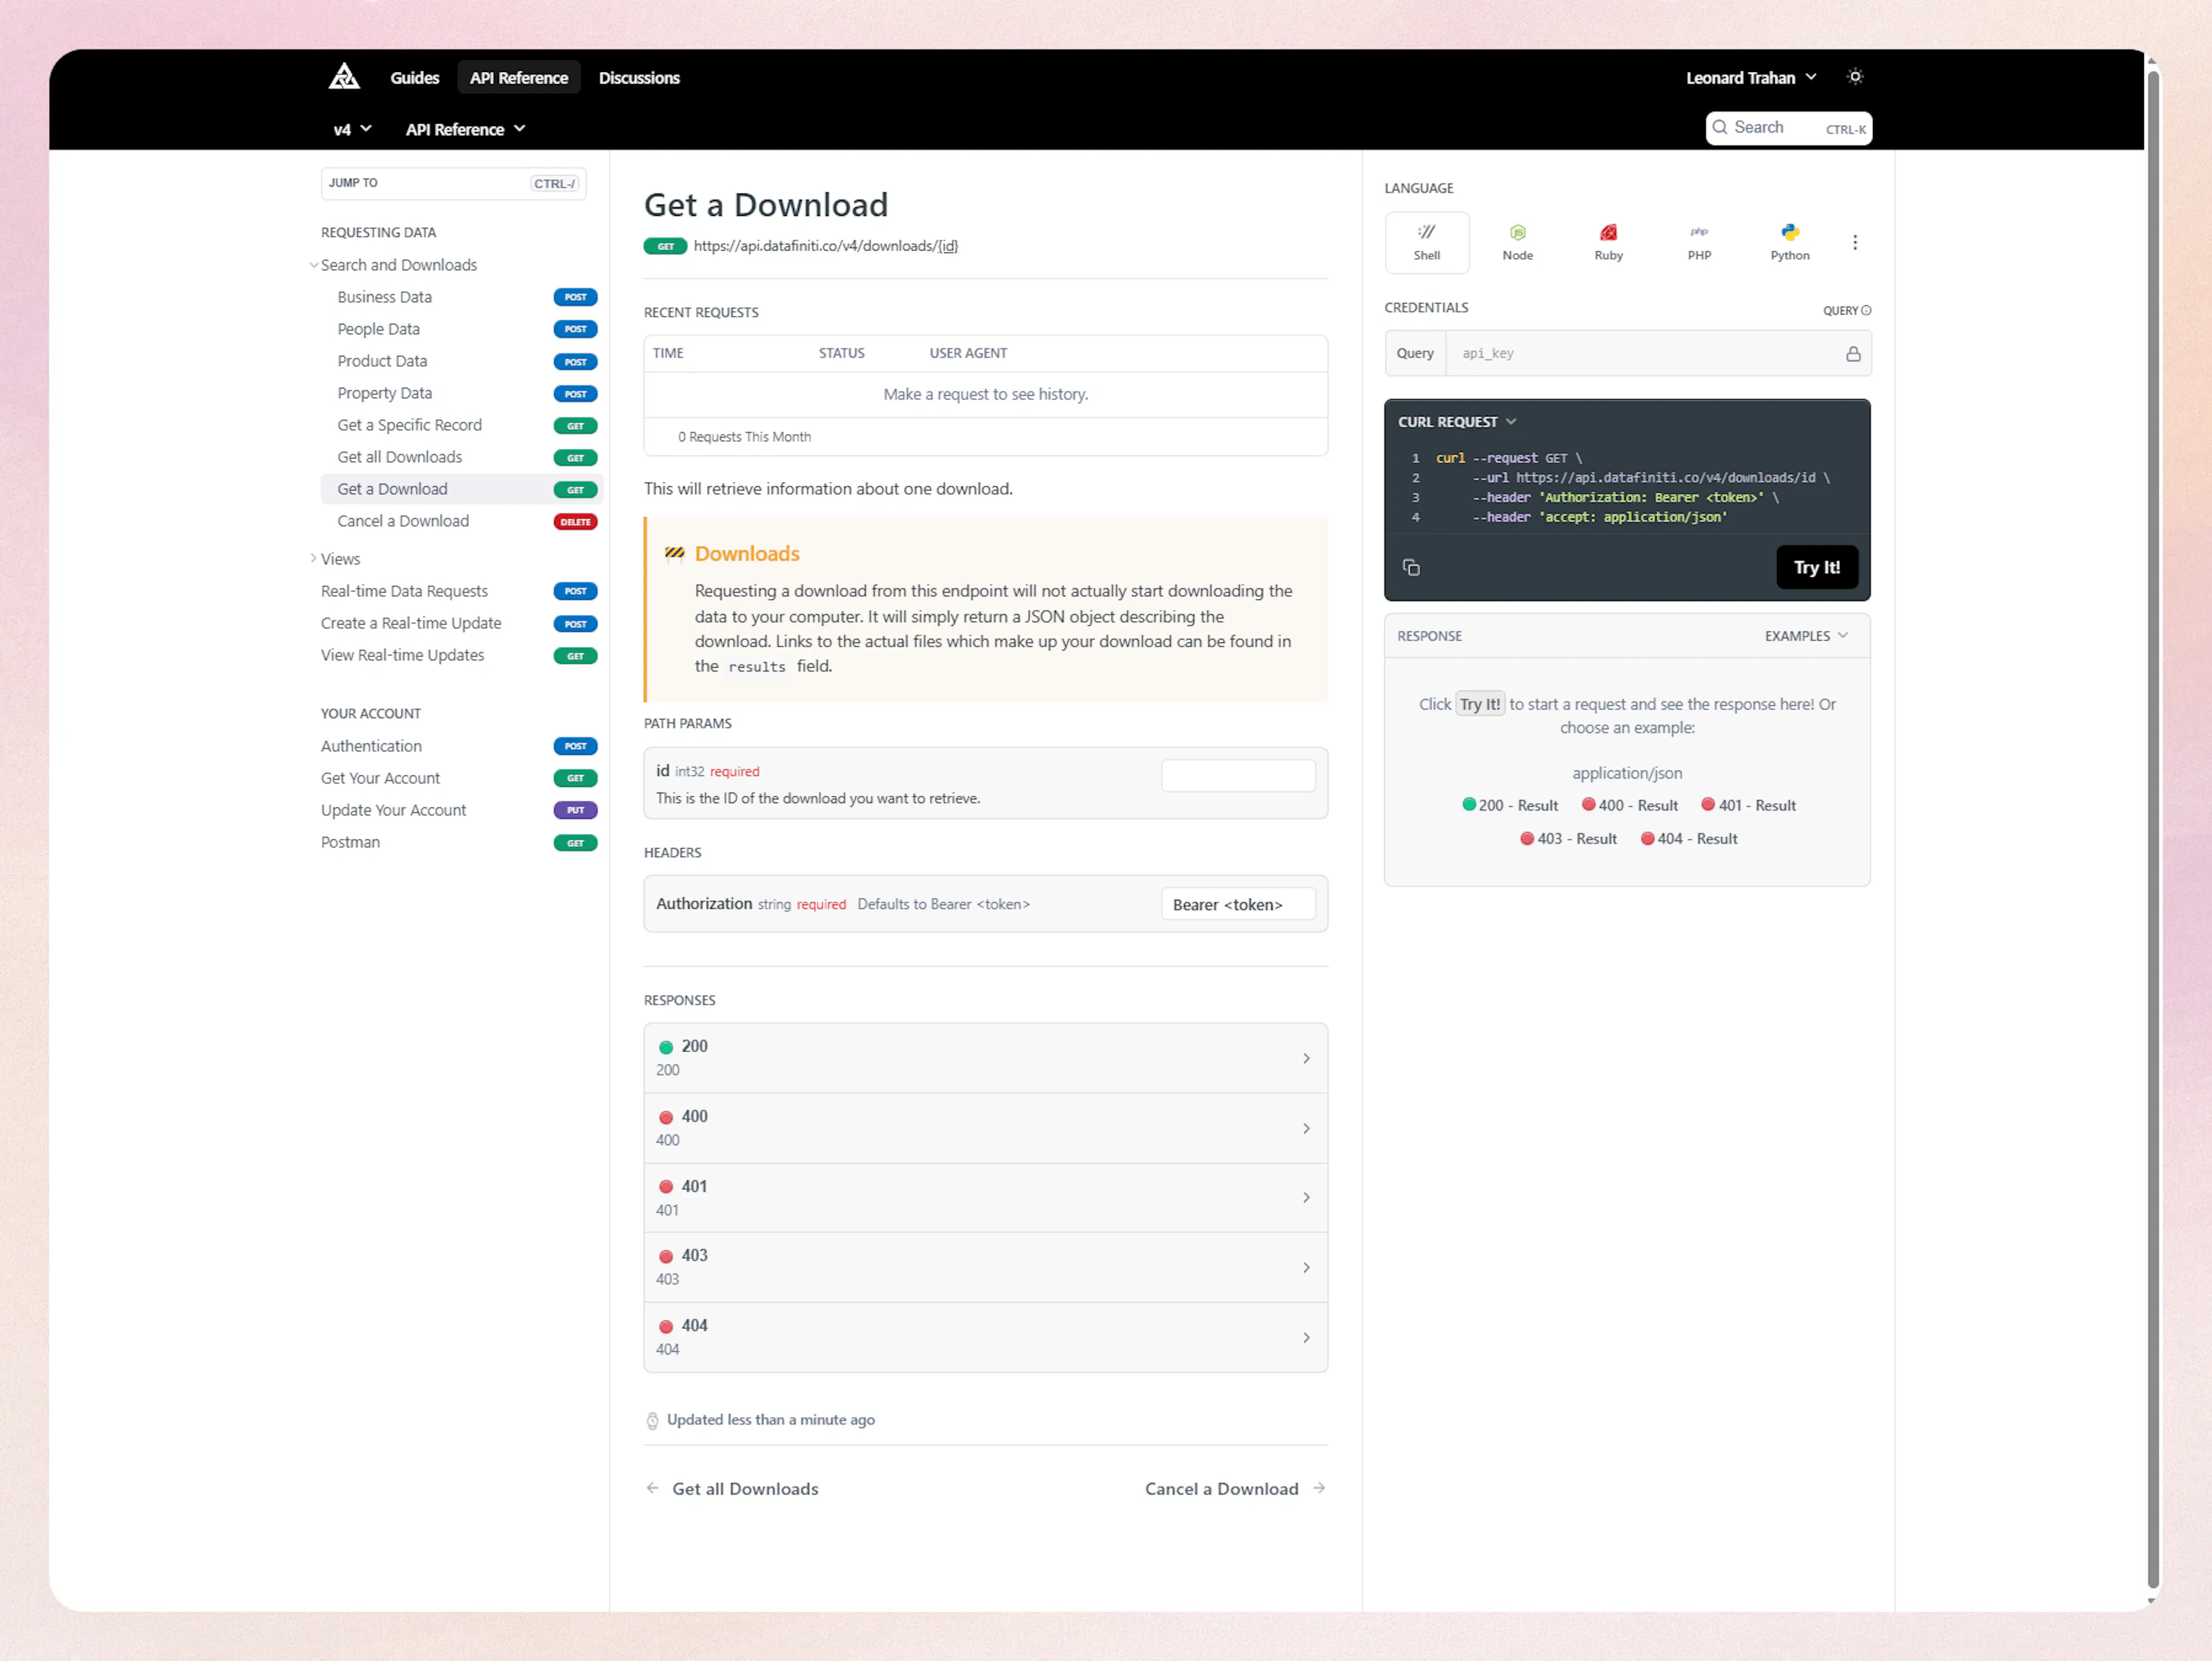
Task: Collapse the Search and Downloads section
Action: pos(314,265)
